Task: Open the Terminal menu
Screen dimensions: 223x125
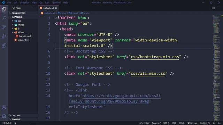Action: [56, 2]
